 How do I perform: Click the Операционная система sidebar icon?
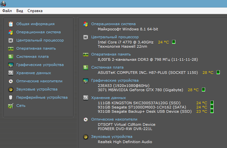click(x=11, y=32)
